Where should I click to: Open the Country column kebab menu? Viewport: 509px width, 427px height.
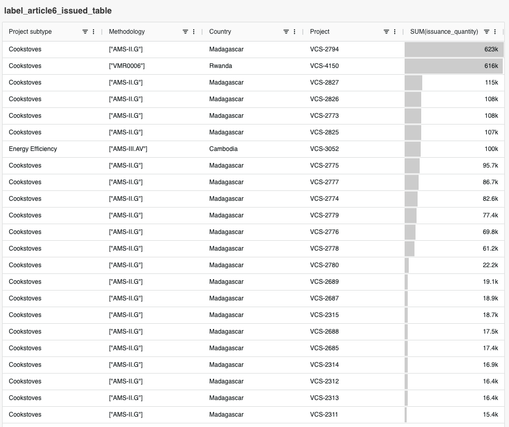[294, 32]
